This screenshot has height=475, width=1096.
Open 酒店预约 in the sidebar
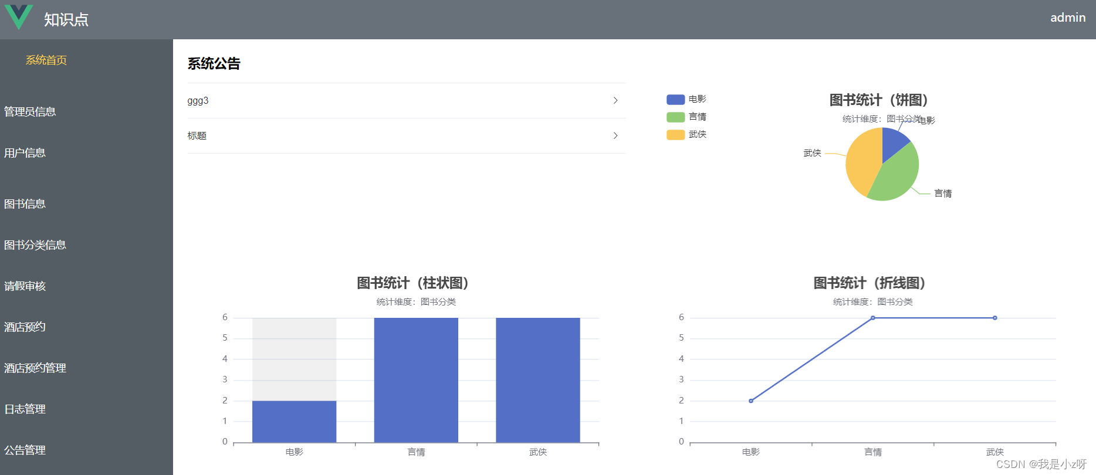click(x=25, y=327)
